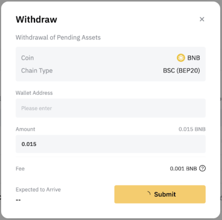Click the Amount label
Image resolution: width=222 pixels, height=220 pixels.
point(26,129)
